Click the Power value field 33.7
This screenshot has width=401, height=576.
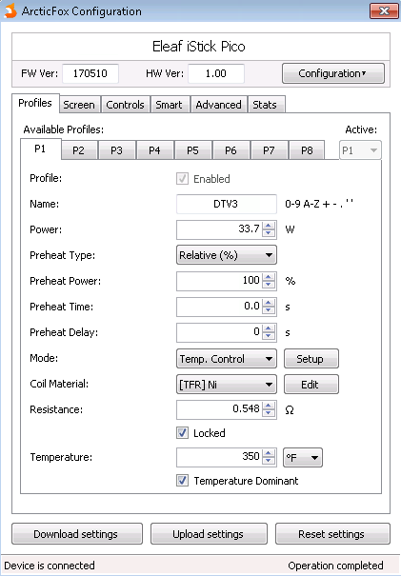point(219,229)
